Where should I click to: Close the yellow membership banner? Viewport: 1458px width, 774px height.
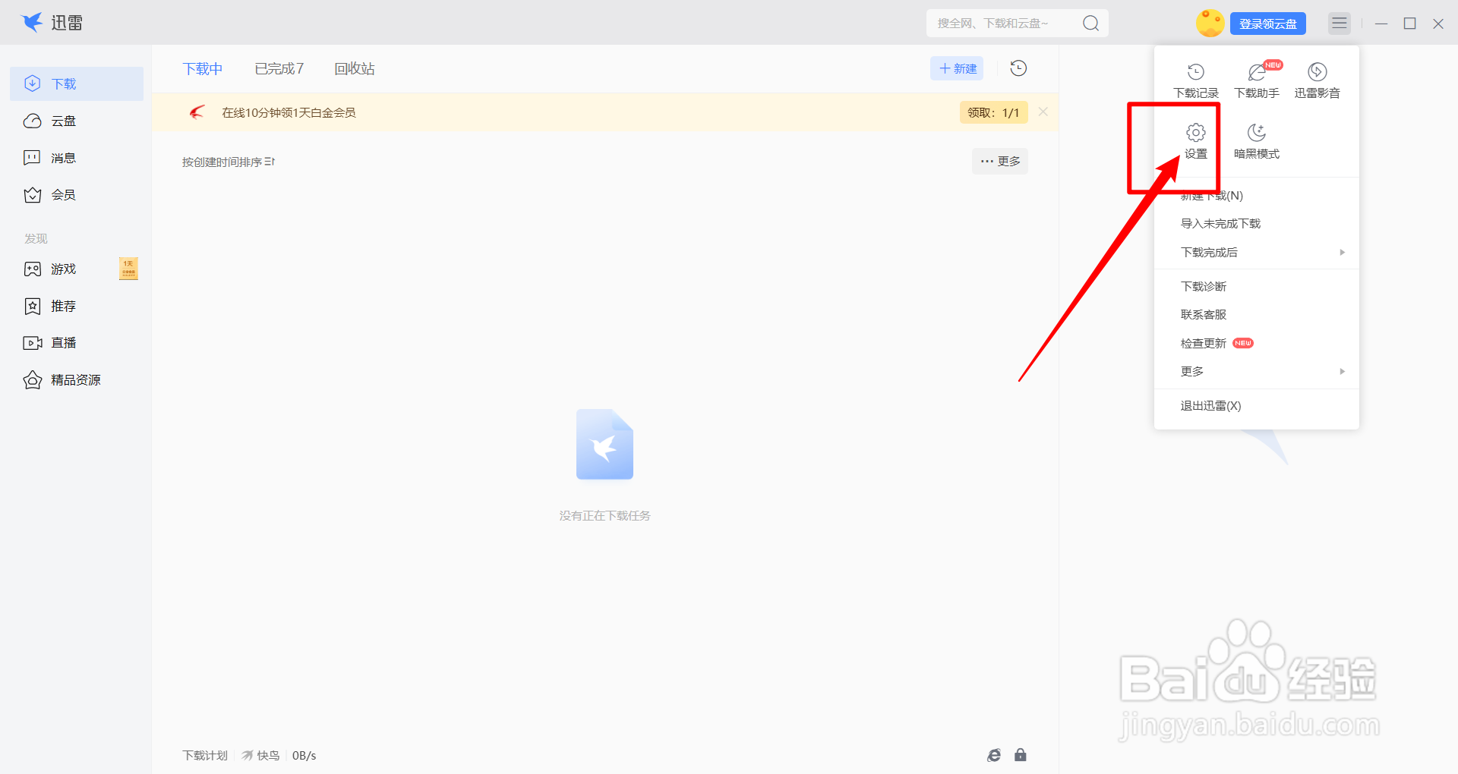[1043, 112]
